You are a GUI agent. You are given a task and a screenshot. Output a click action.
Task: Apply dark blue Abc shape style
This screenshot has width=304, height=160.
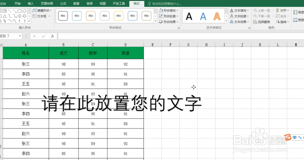(x=133, y=16)
